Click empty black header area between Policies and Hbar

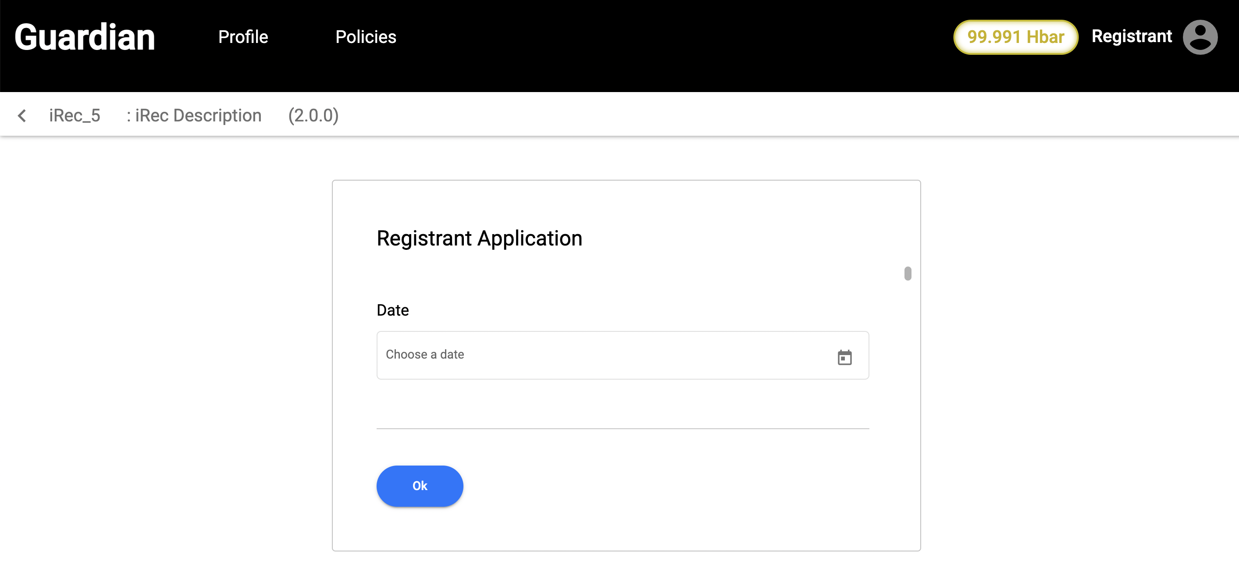coord(673,37)
